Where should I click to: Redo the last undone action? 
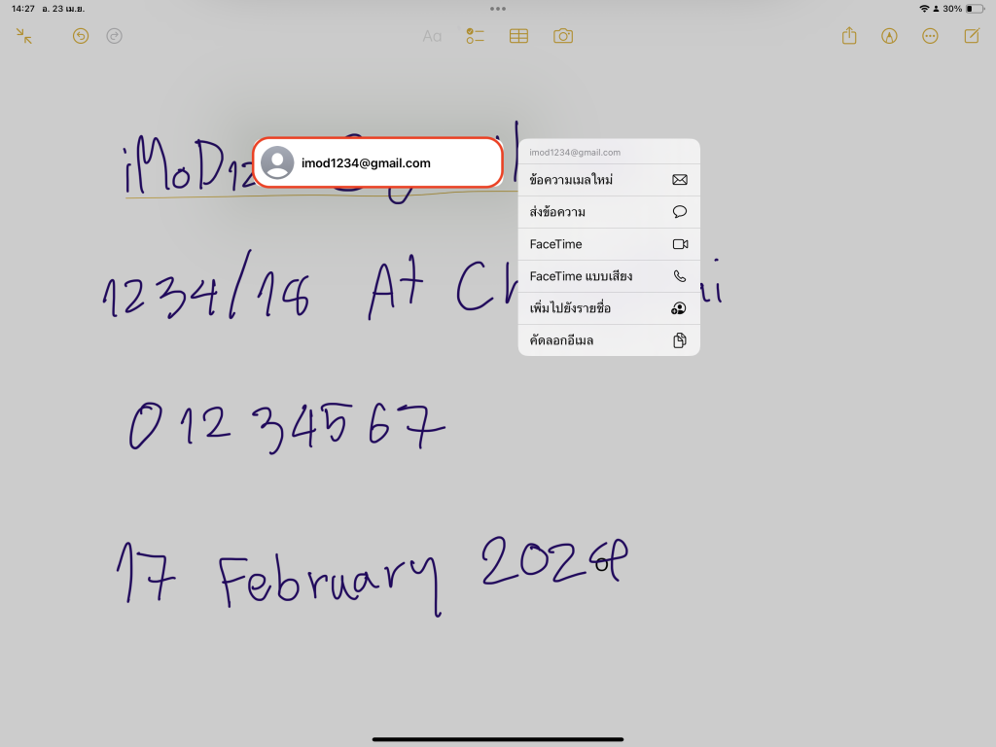tap(114, 36)
